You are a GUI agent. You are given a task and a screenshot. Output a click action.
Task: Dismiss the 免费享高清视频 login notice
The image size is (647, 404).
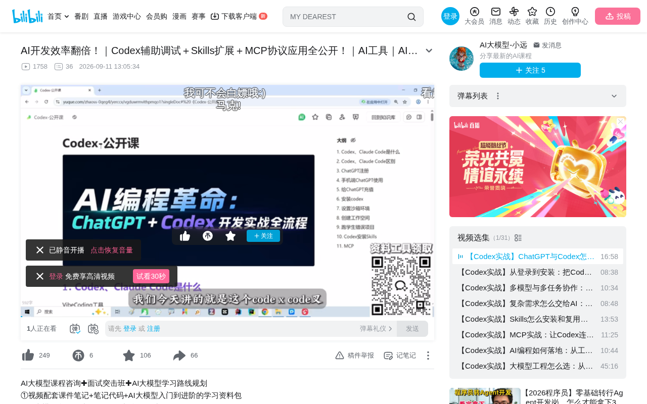(40, 276)
